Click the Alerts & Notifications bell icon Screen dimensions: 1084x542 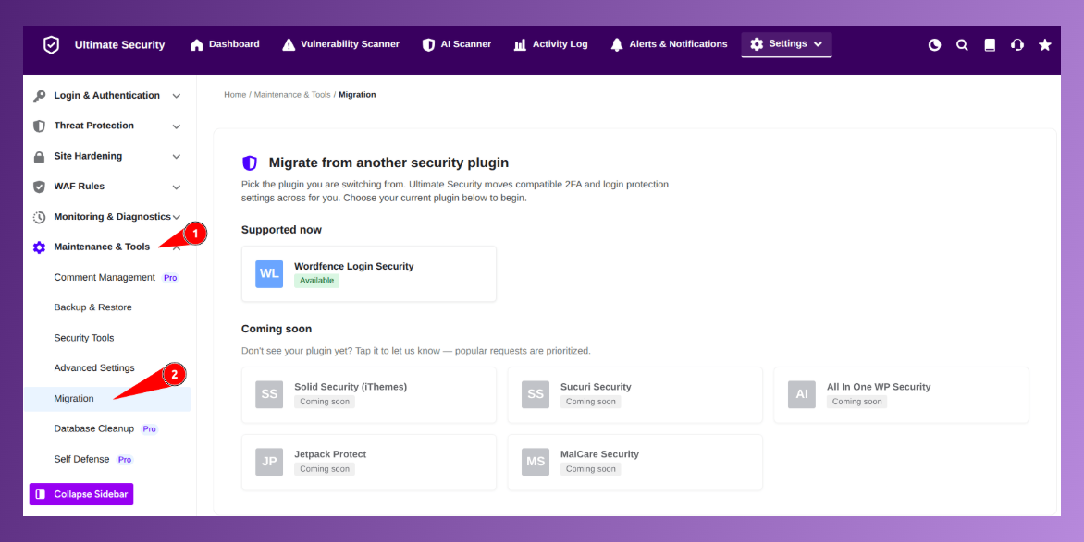(x=617, y=45)
